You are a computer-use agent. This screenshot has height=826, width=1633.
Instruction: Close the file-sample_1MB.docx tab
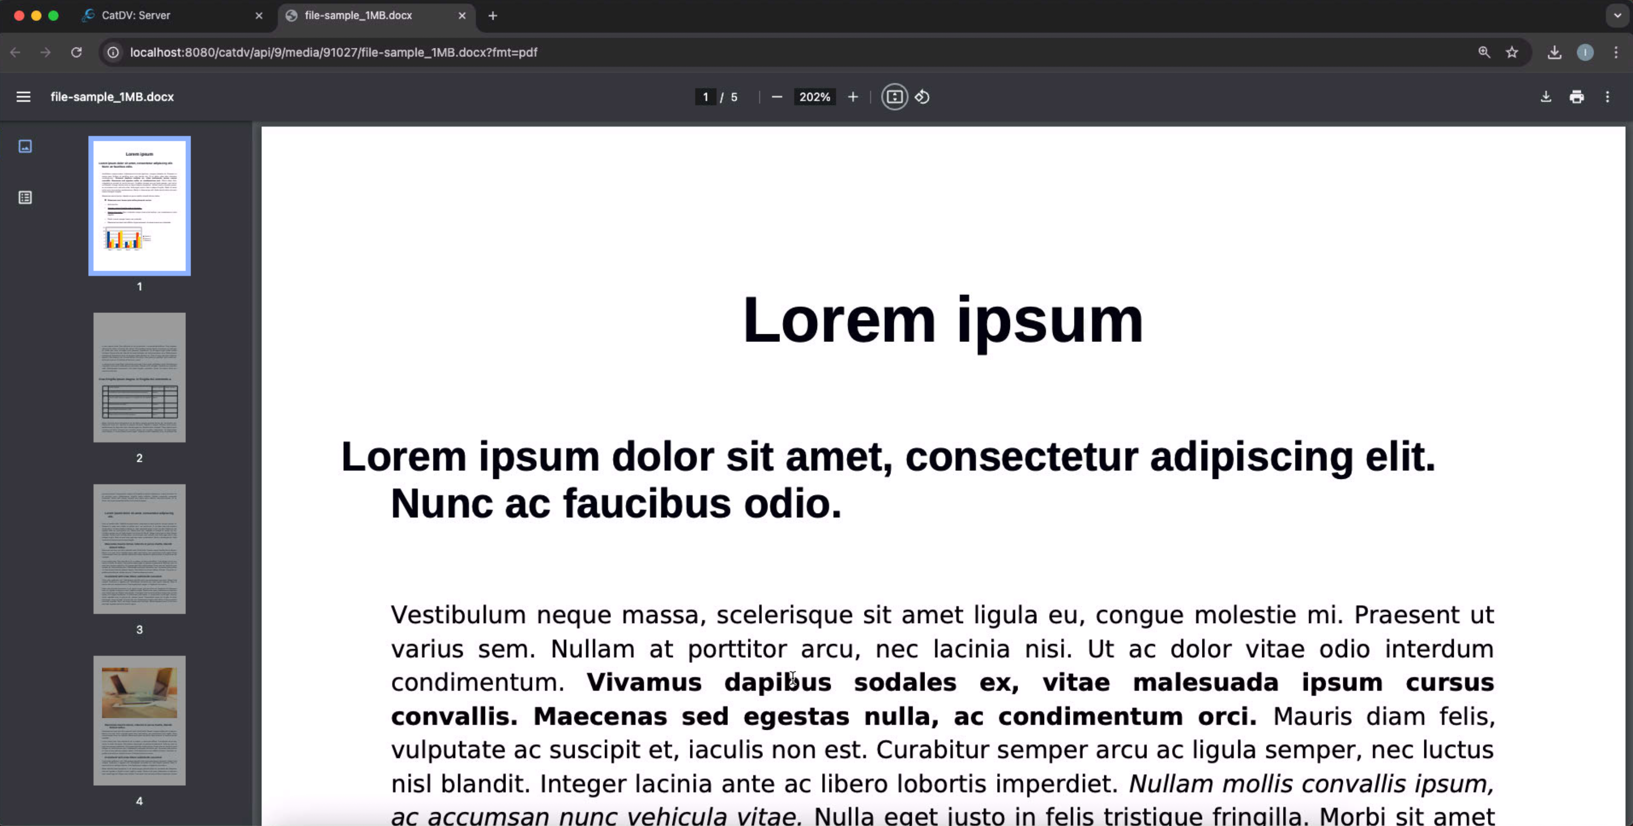coord(462,16)
